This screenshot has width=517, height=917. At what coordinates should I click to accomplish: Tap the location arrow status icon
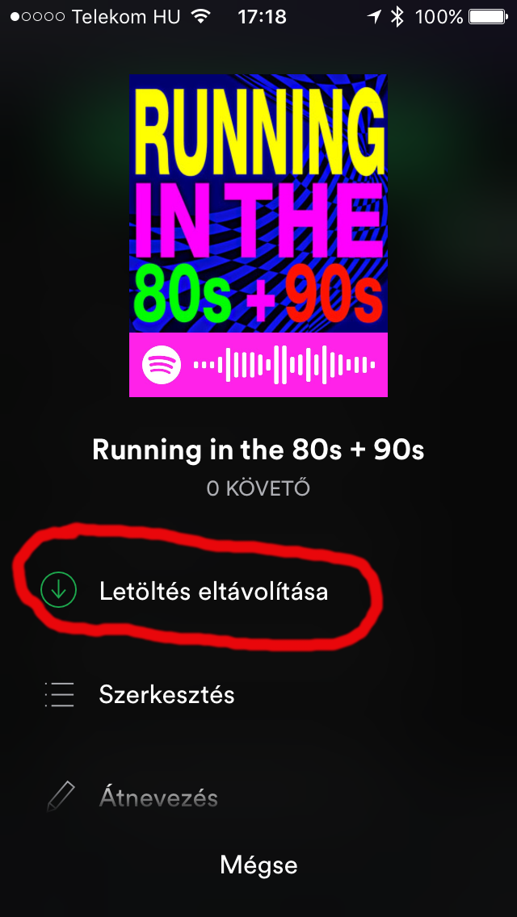pyautogui.click(x=374, y=17)
